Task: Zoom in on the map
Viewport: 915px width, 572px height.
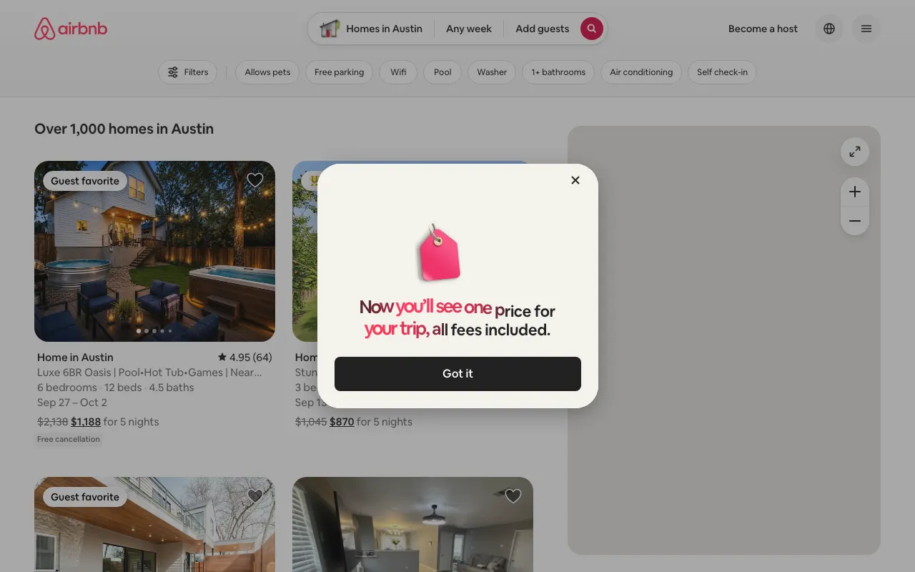Action: tap(855, 192)
